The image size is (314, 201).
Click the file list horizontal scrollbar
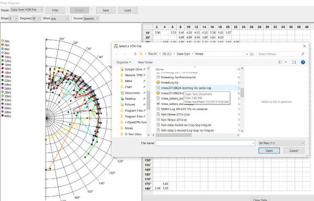(174, 135)
